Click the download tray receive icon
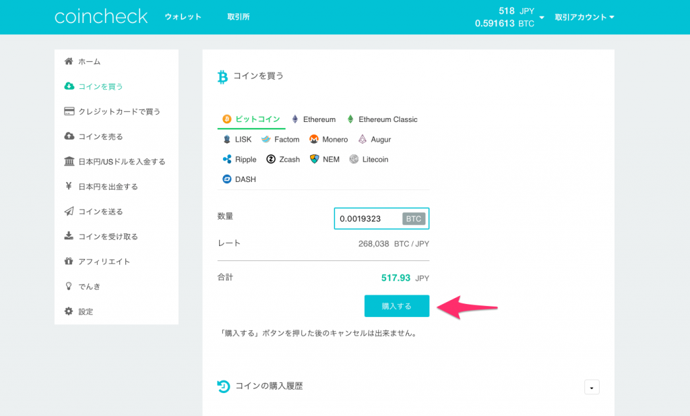The width and height of the screenshot is (690, 416). click(69, 236)
